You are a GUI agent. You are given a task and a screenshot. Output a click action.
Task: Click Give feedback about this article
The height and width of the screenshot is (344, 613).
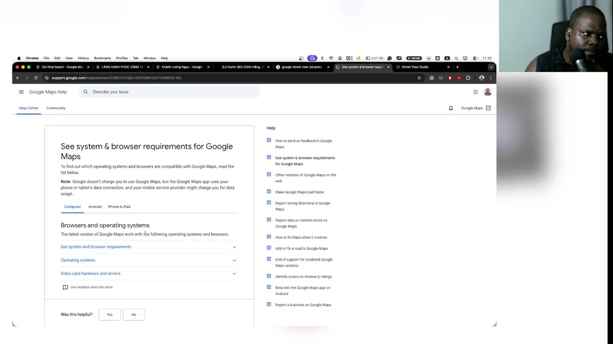91,287
